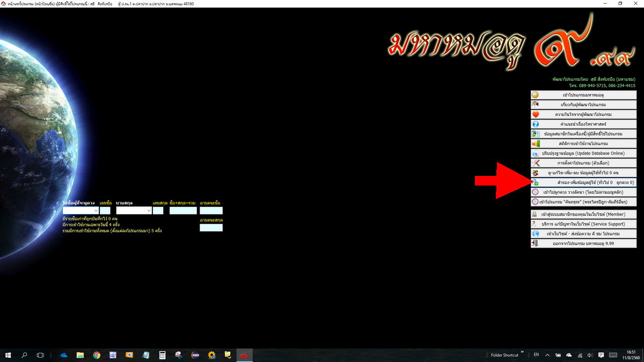
Task: Open ข้อมูลสมาชิกในเครื่องนี้ button
Action: [583, 134]
